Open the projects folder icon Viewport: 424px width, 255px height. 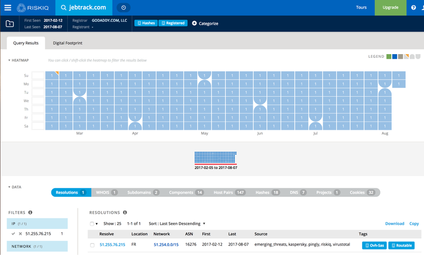coord(10,23)
